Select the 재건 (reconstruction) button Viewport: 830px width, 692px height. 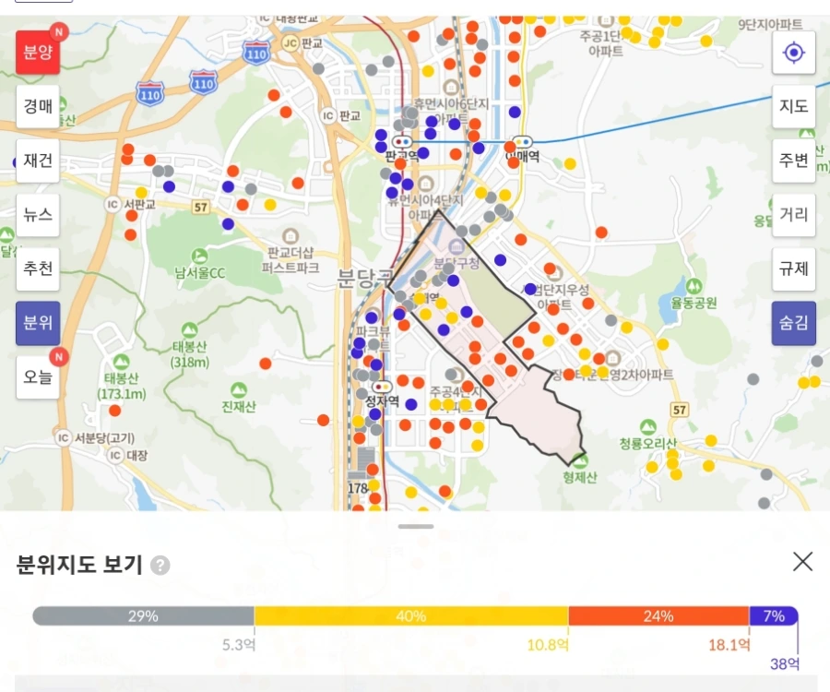click(38, 161)
